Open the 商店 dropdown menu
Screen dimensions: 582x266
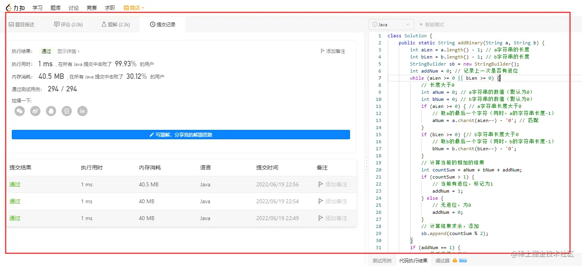pos(135,7)
